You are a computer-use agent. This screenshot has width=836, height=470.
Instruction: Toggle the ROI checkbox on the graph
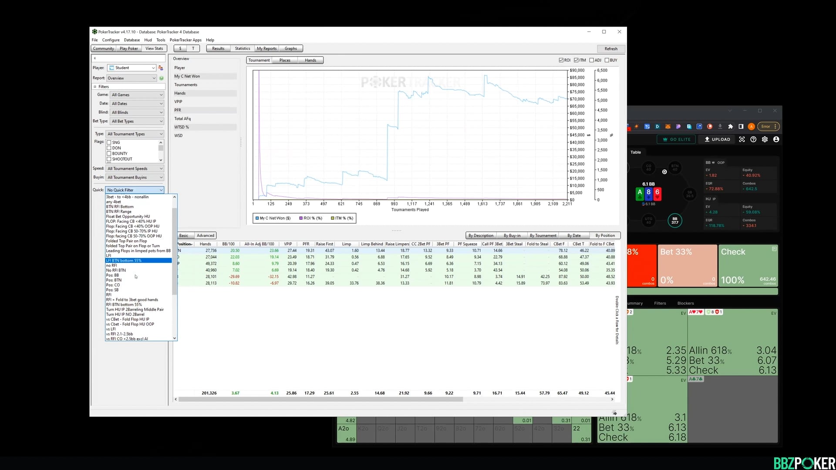coord(561,60)
